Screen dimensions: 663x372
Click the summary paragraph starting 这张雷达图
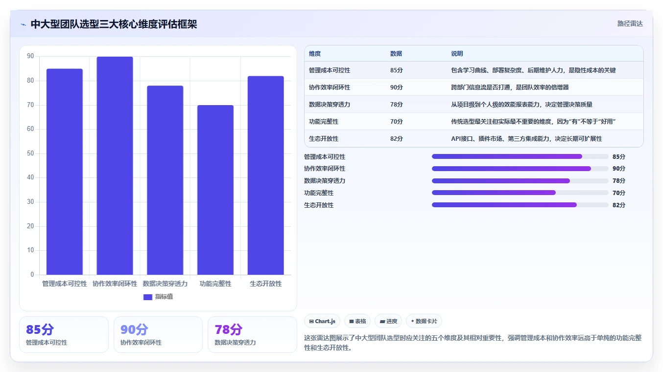click(473, 343)
